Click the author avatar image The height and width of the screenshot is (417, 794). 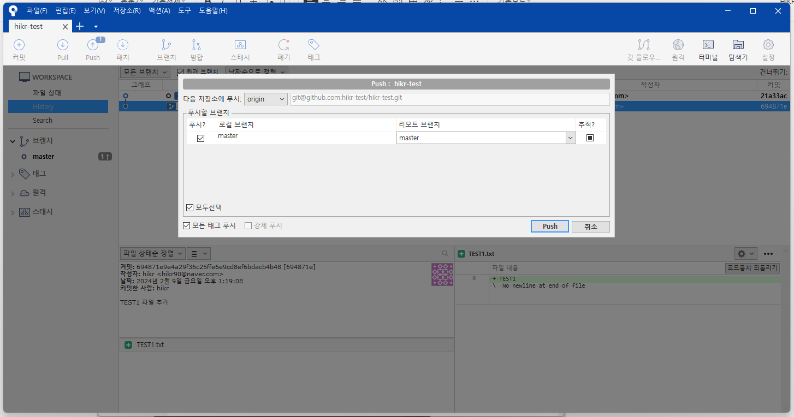click(x=442, y=275)
